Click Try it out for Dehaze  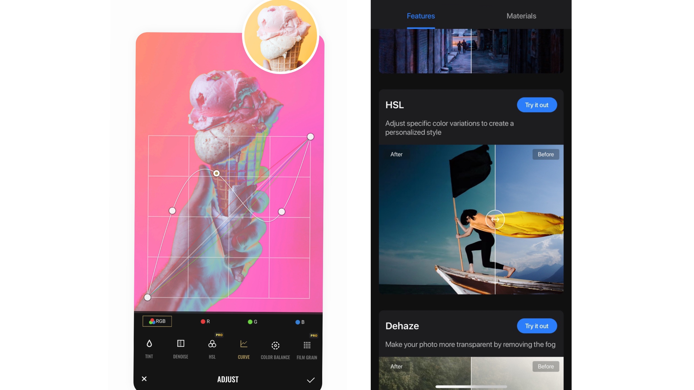pos(537,326)
